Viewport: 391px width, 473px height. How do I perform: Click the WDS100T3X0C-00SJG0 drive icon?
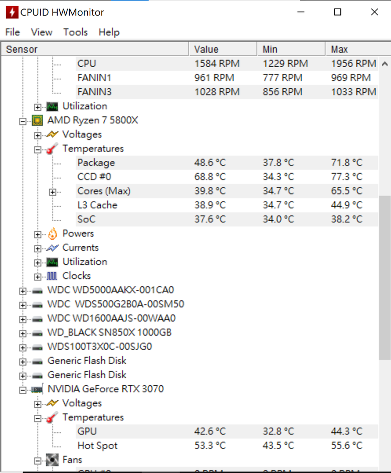pyautogui.click(x=38, y=347)
